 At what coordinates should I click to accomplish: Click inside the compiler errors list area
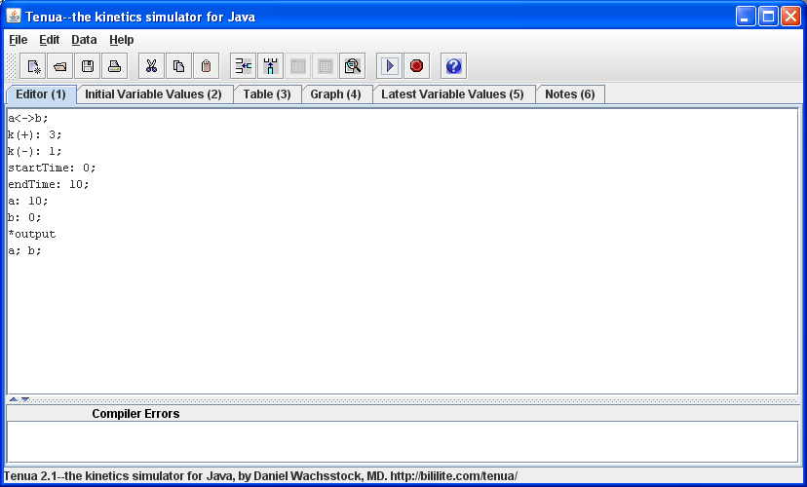(x=403, y=442)
